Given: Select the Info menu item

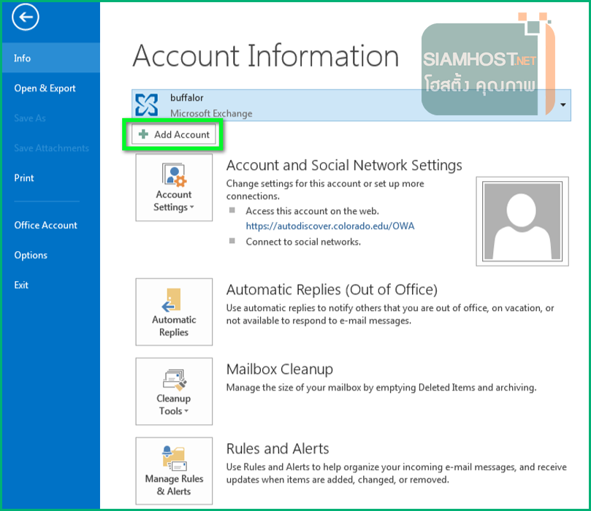Looking at the screenshot, I should (23, 58).
